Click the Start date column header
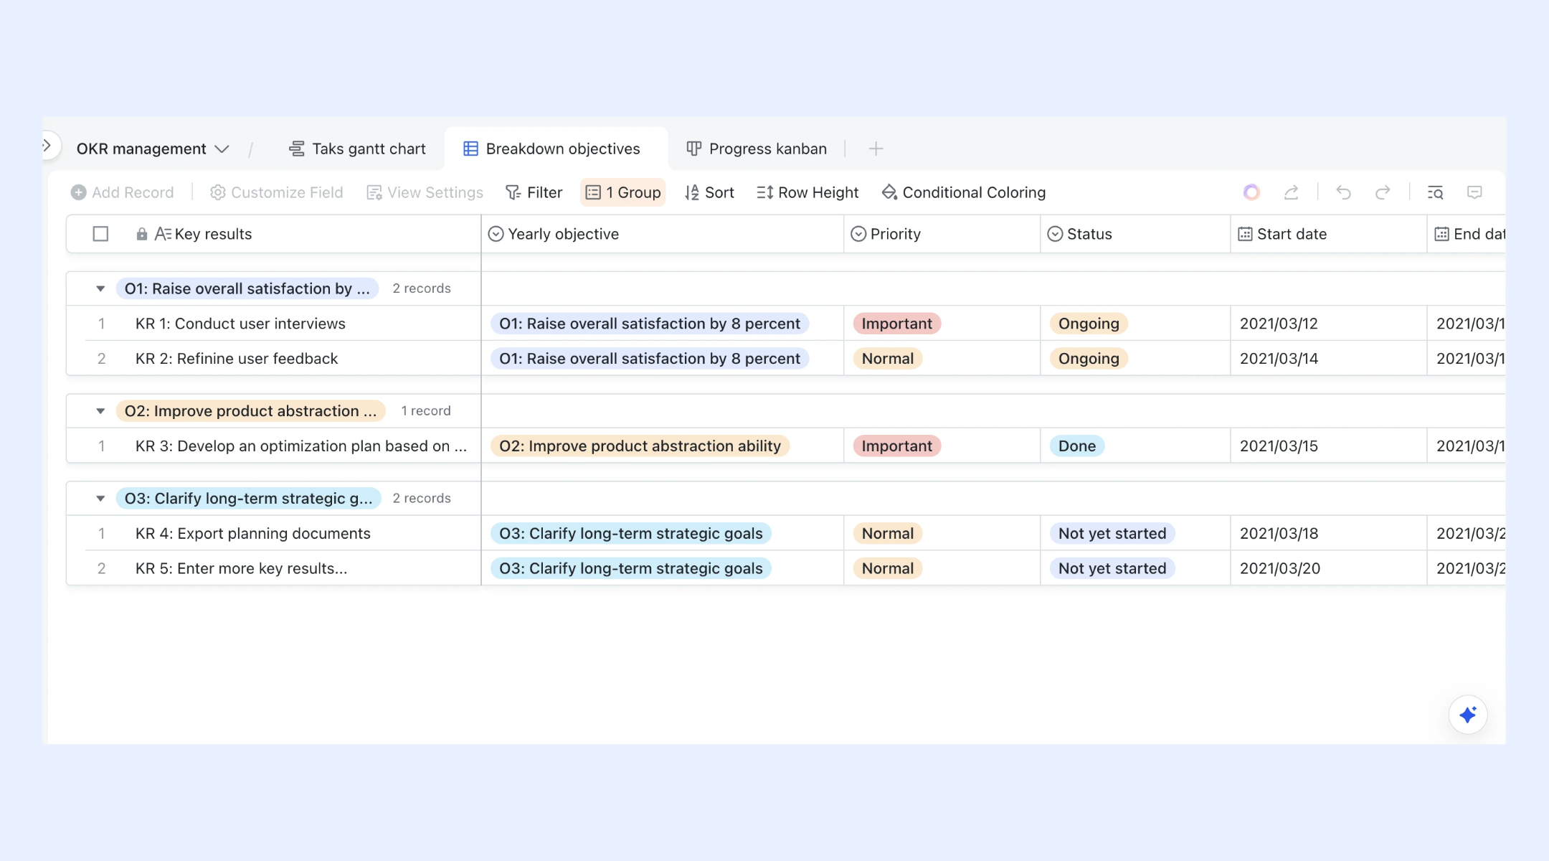 [x=1329, y=234]
